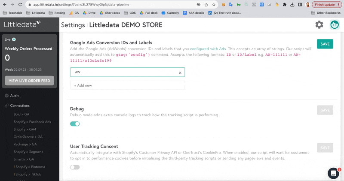Click the Connections link icon
Viewport: 344px width, 181px height.
point(6,106)
